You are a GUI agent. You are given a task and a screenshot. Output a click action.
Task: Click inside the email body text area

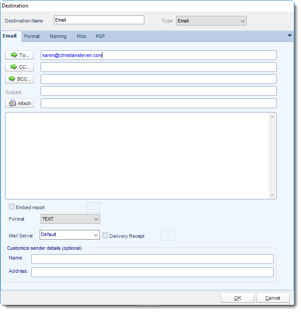pyautogui.click(x=137, y=156)
